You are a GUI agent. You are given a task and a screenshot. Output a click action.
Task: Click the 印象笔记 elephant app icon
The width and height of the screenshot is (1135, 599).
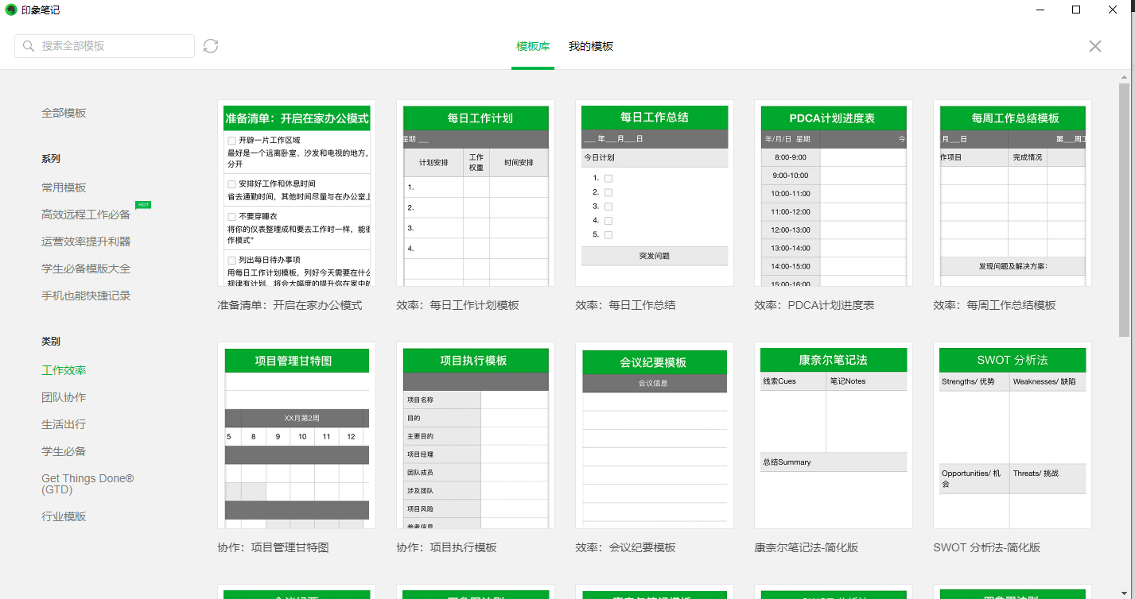[x=11, y=10]
